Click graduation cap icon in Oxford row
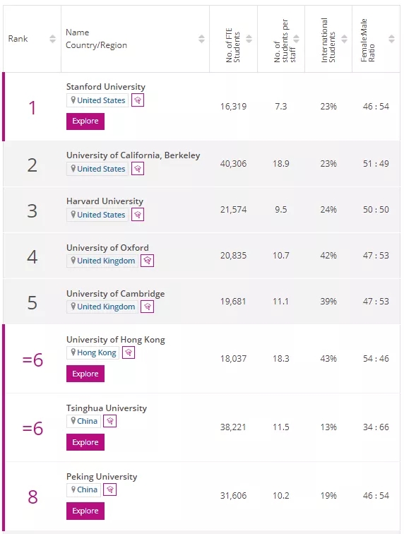The height and width of the screenshot is (534, 404). (x=147, y=261)
